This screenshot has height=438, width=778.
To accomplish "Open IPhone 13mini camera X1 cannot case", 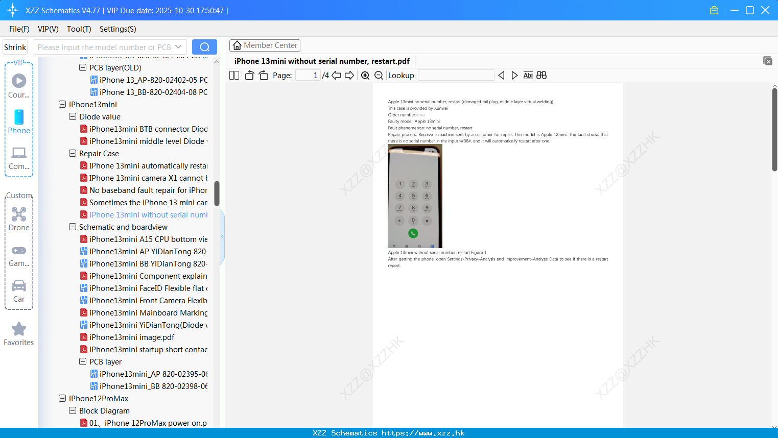I will pyautogui.click(x=144, y=178).
